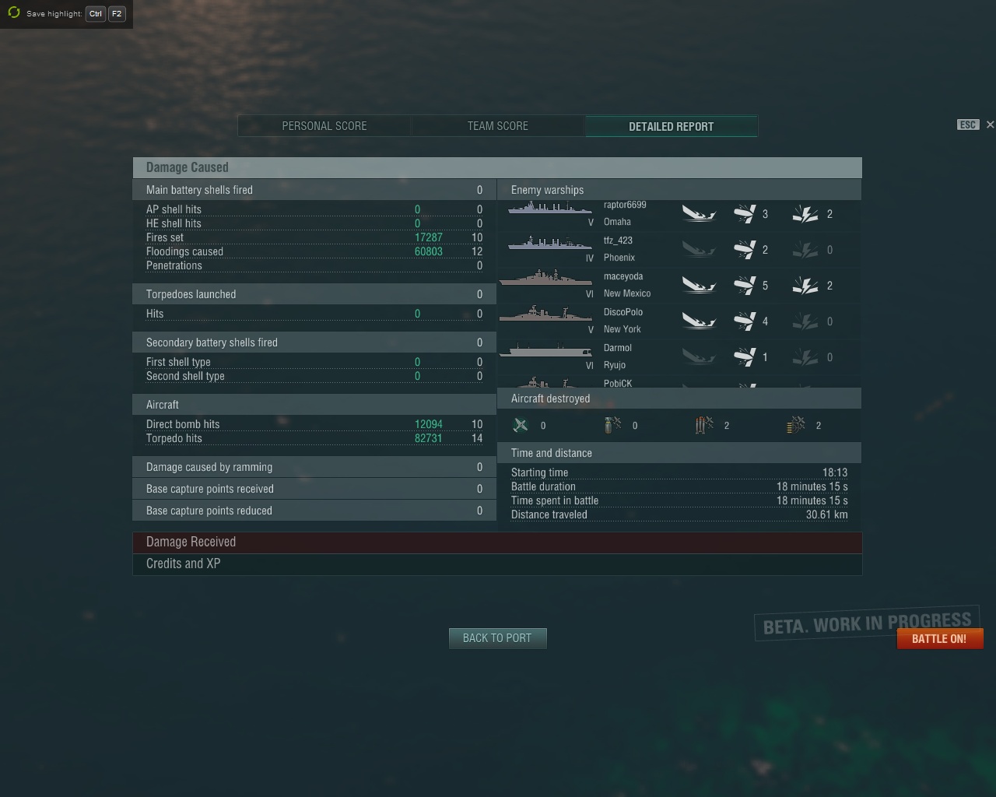The image size is (996, 797).
Task: Select the Detailed Report tab
Action: pos(671,126)
